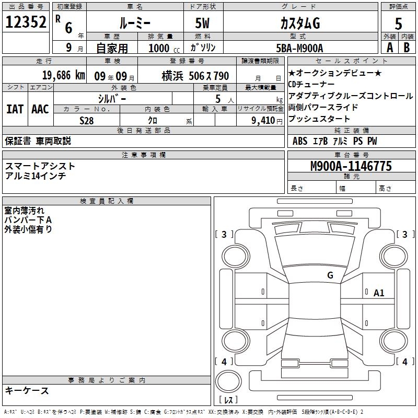This screenshot has width=418, height=418.
Task: Click プッシュスタート line
Action: (319, 119)
